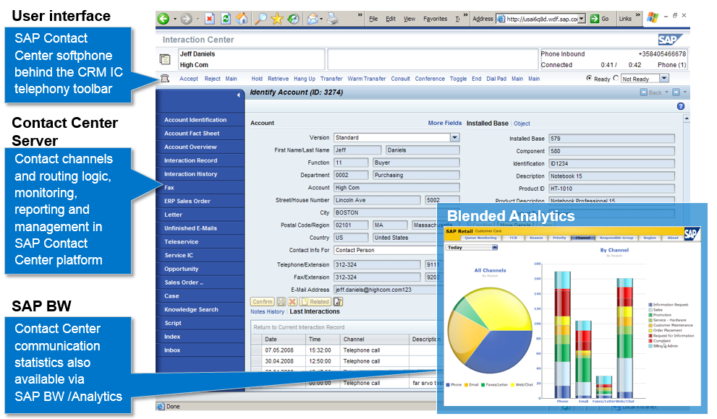This screenshot has width=717, height=419.
Task: Open the browser back button dropdown arrow
Action: (175, 20)
